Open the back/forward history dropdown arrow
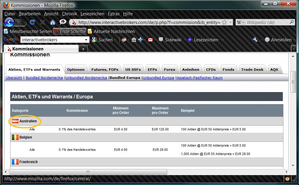Screen dimensions: 299x185 (x=24, y=22)
